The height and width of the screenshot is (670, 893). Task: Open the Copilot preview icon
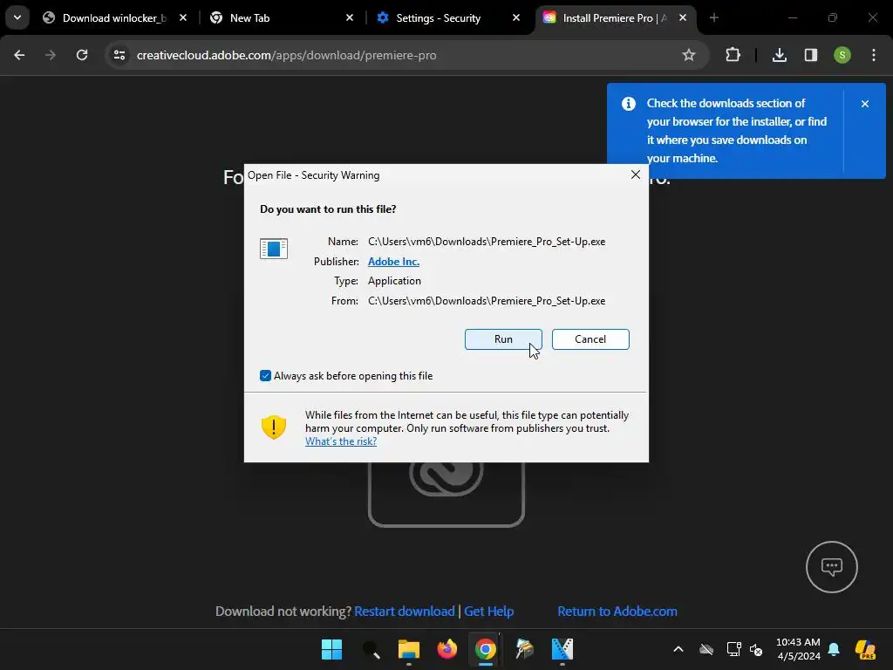tap(866, 649)
